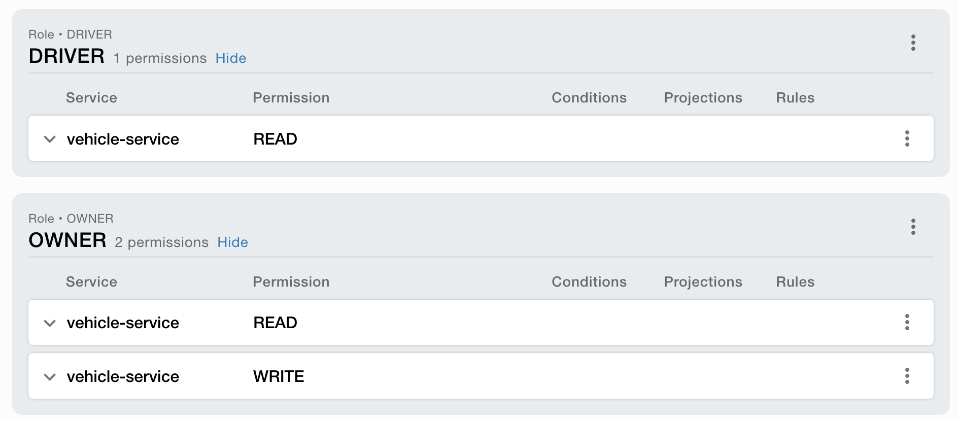
Task: Click the kebab menu beside vehicle-service WRITE
Action: pos(907,376)
